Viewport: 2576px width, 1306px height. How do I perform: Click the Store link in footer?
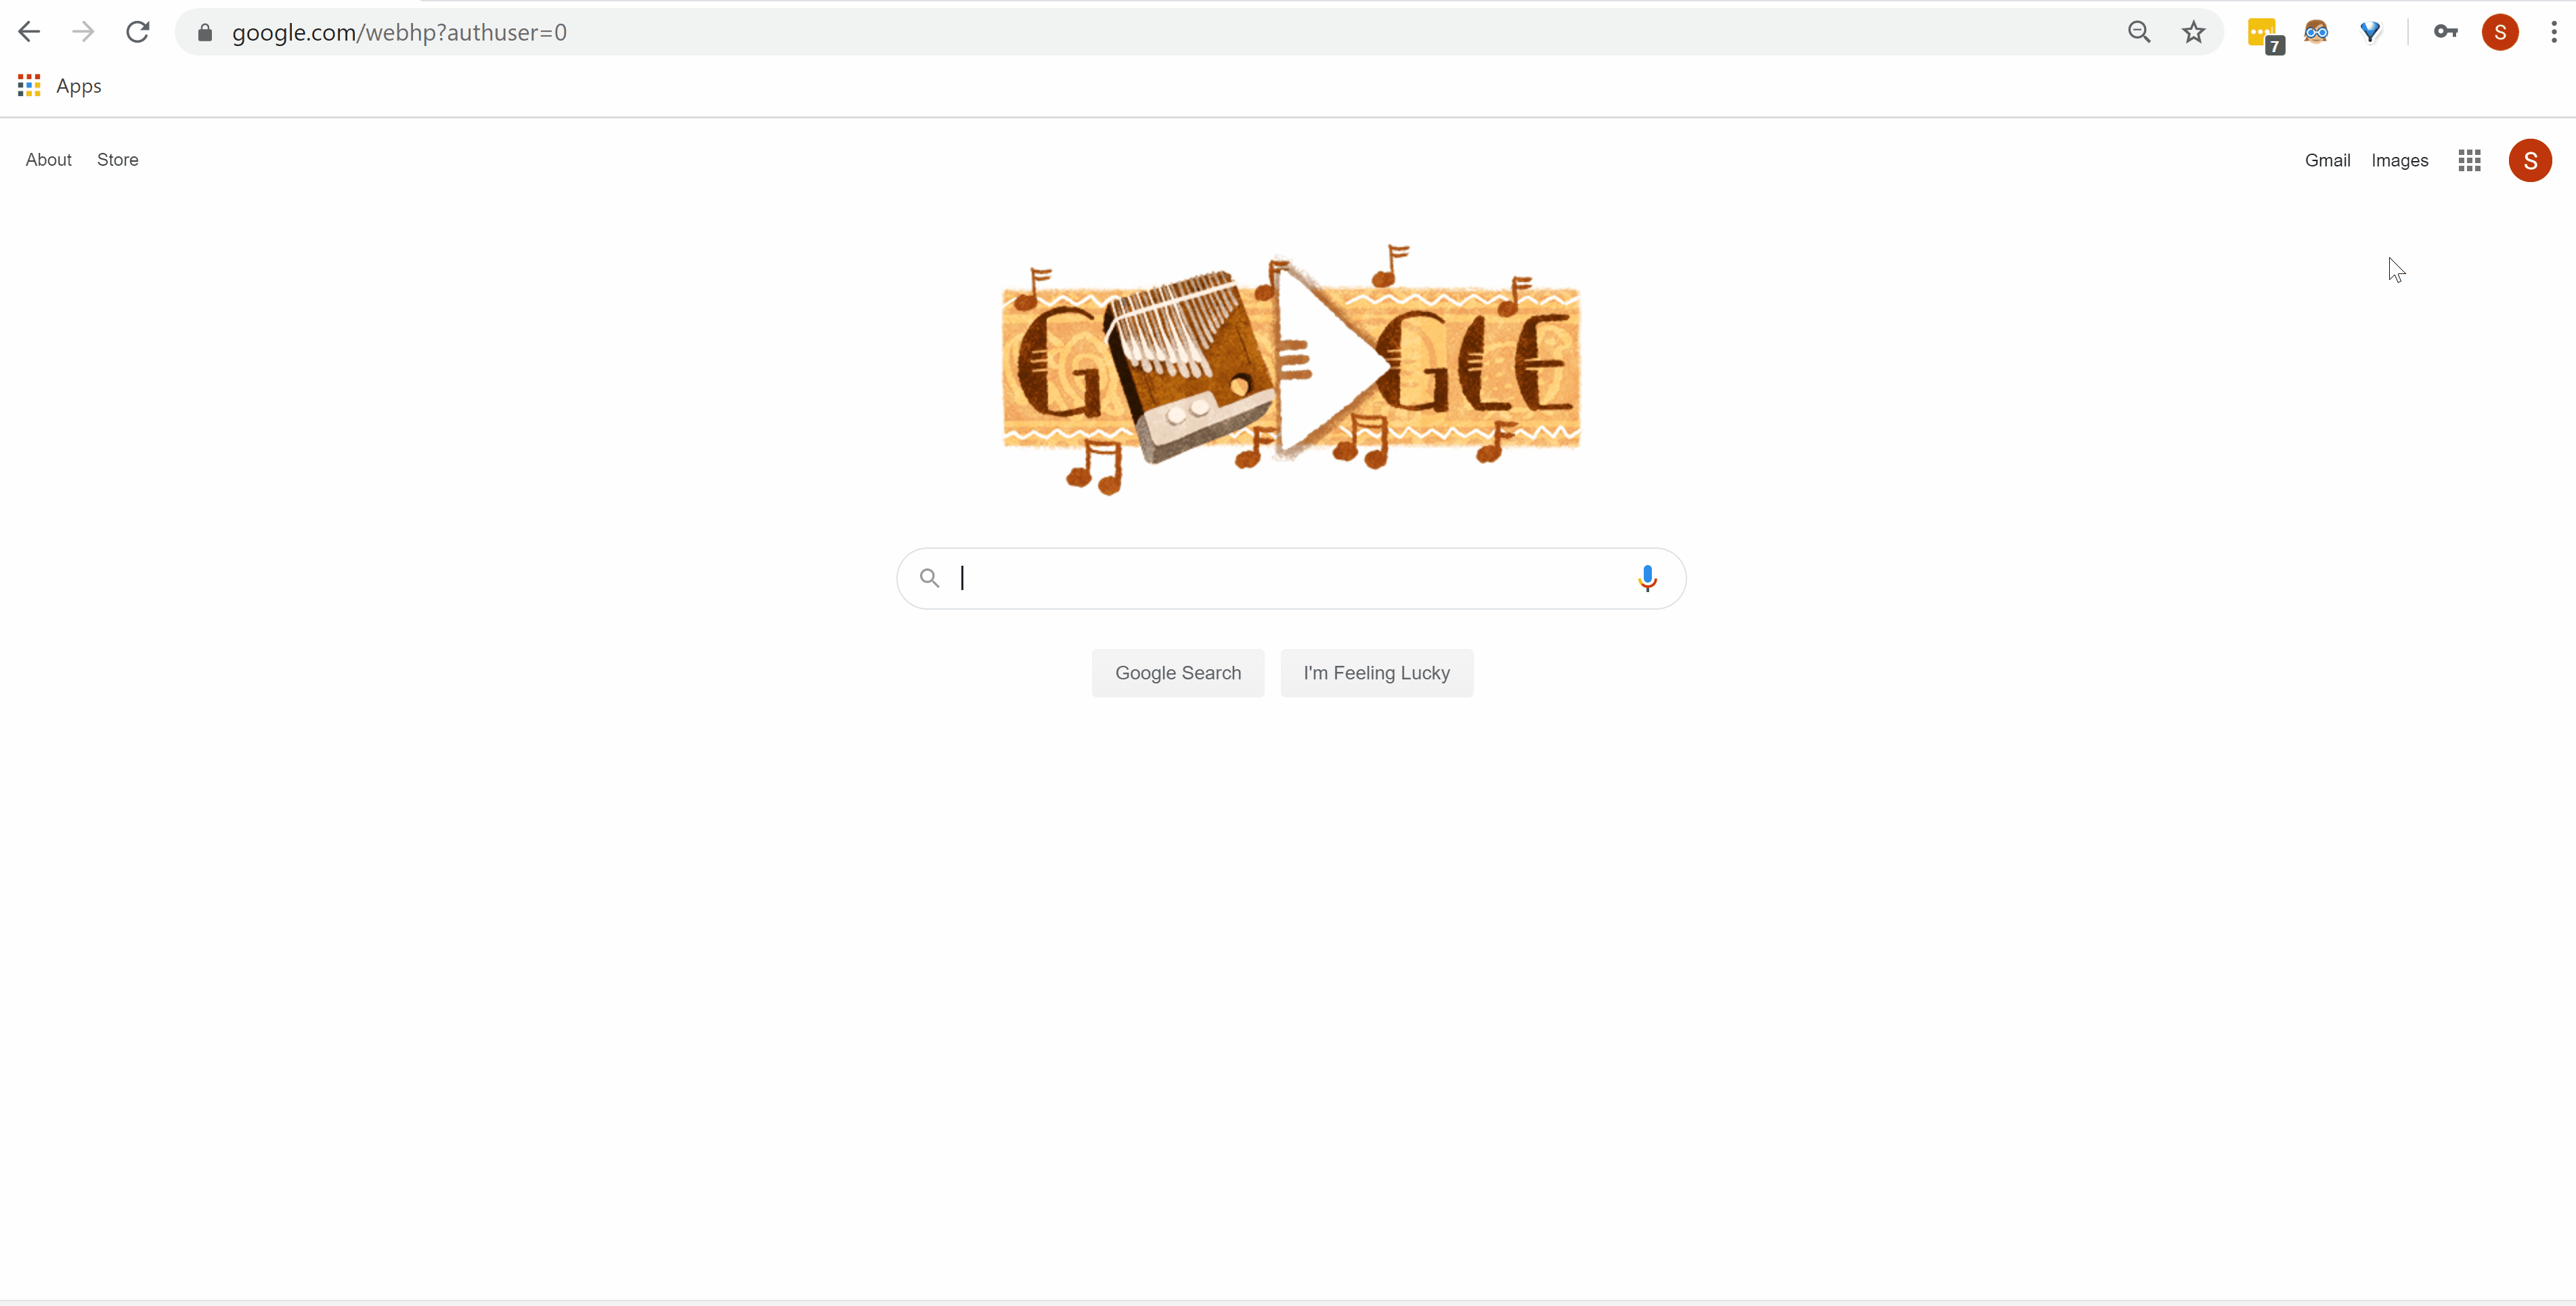click(116, 160)
